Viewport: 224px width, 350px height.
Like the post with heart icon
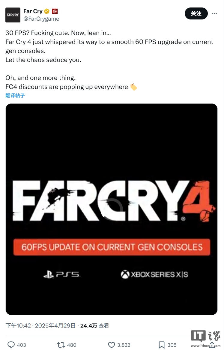tap(111, 345)
